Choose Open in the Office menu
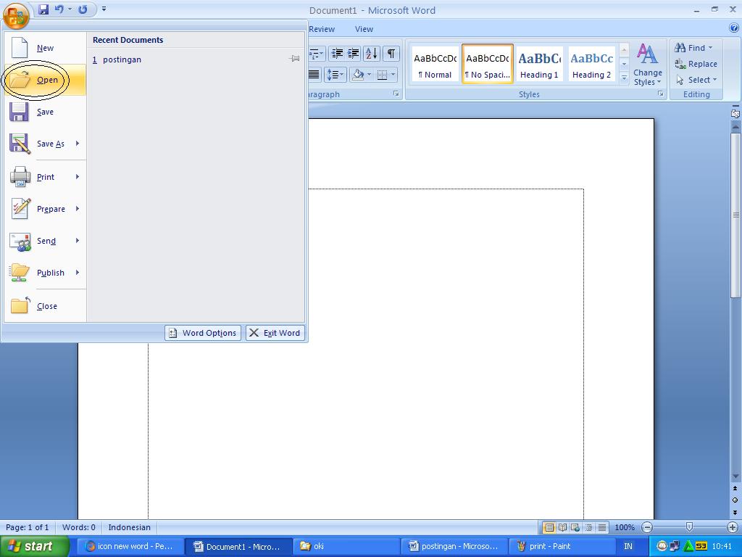 pyautogui.click(x=45, y=80)
